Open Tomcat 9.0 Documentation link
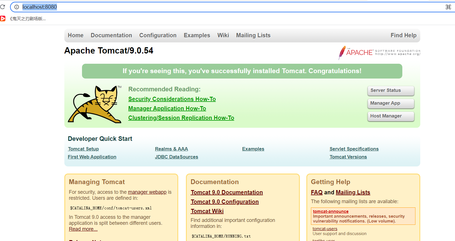This screenshot has height=241, width=455. [227, 192]
